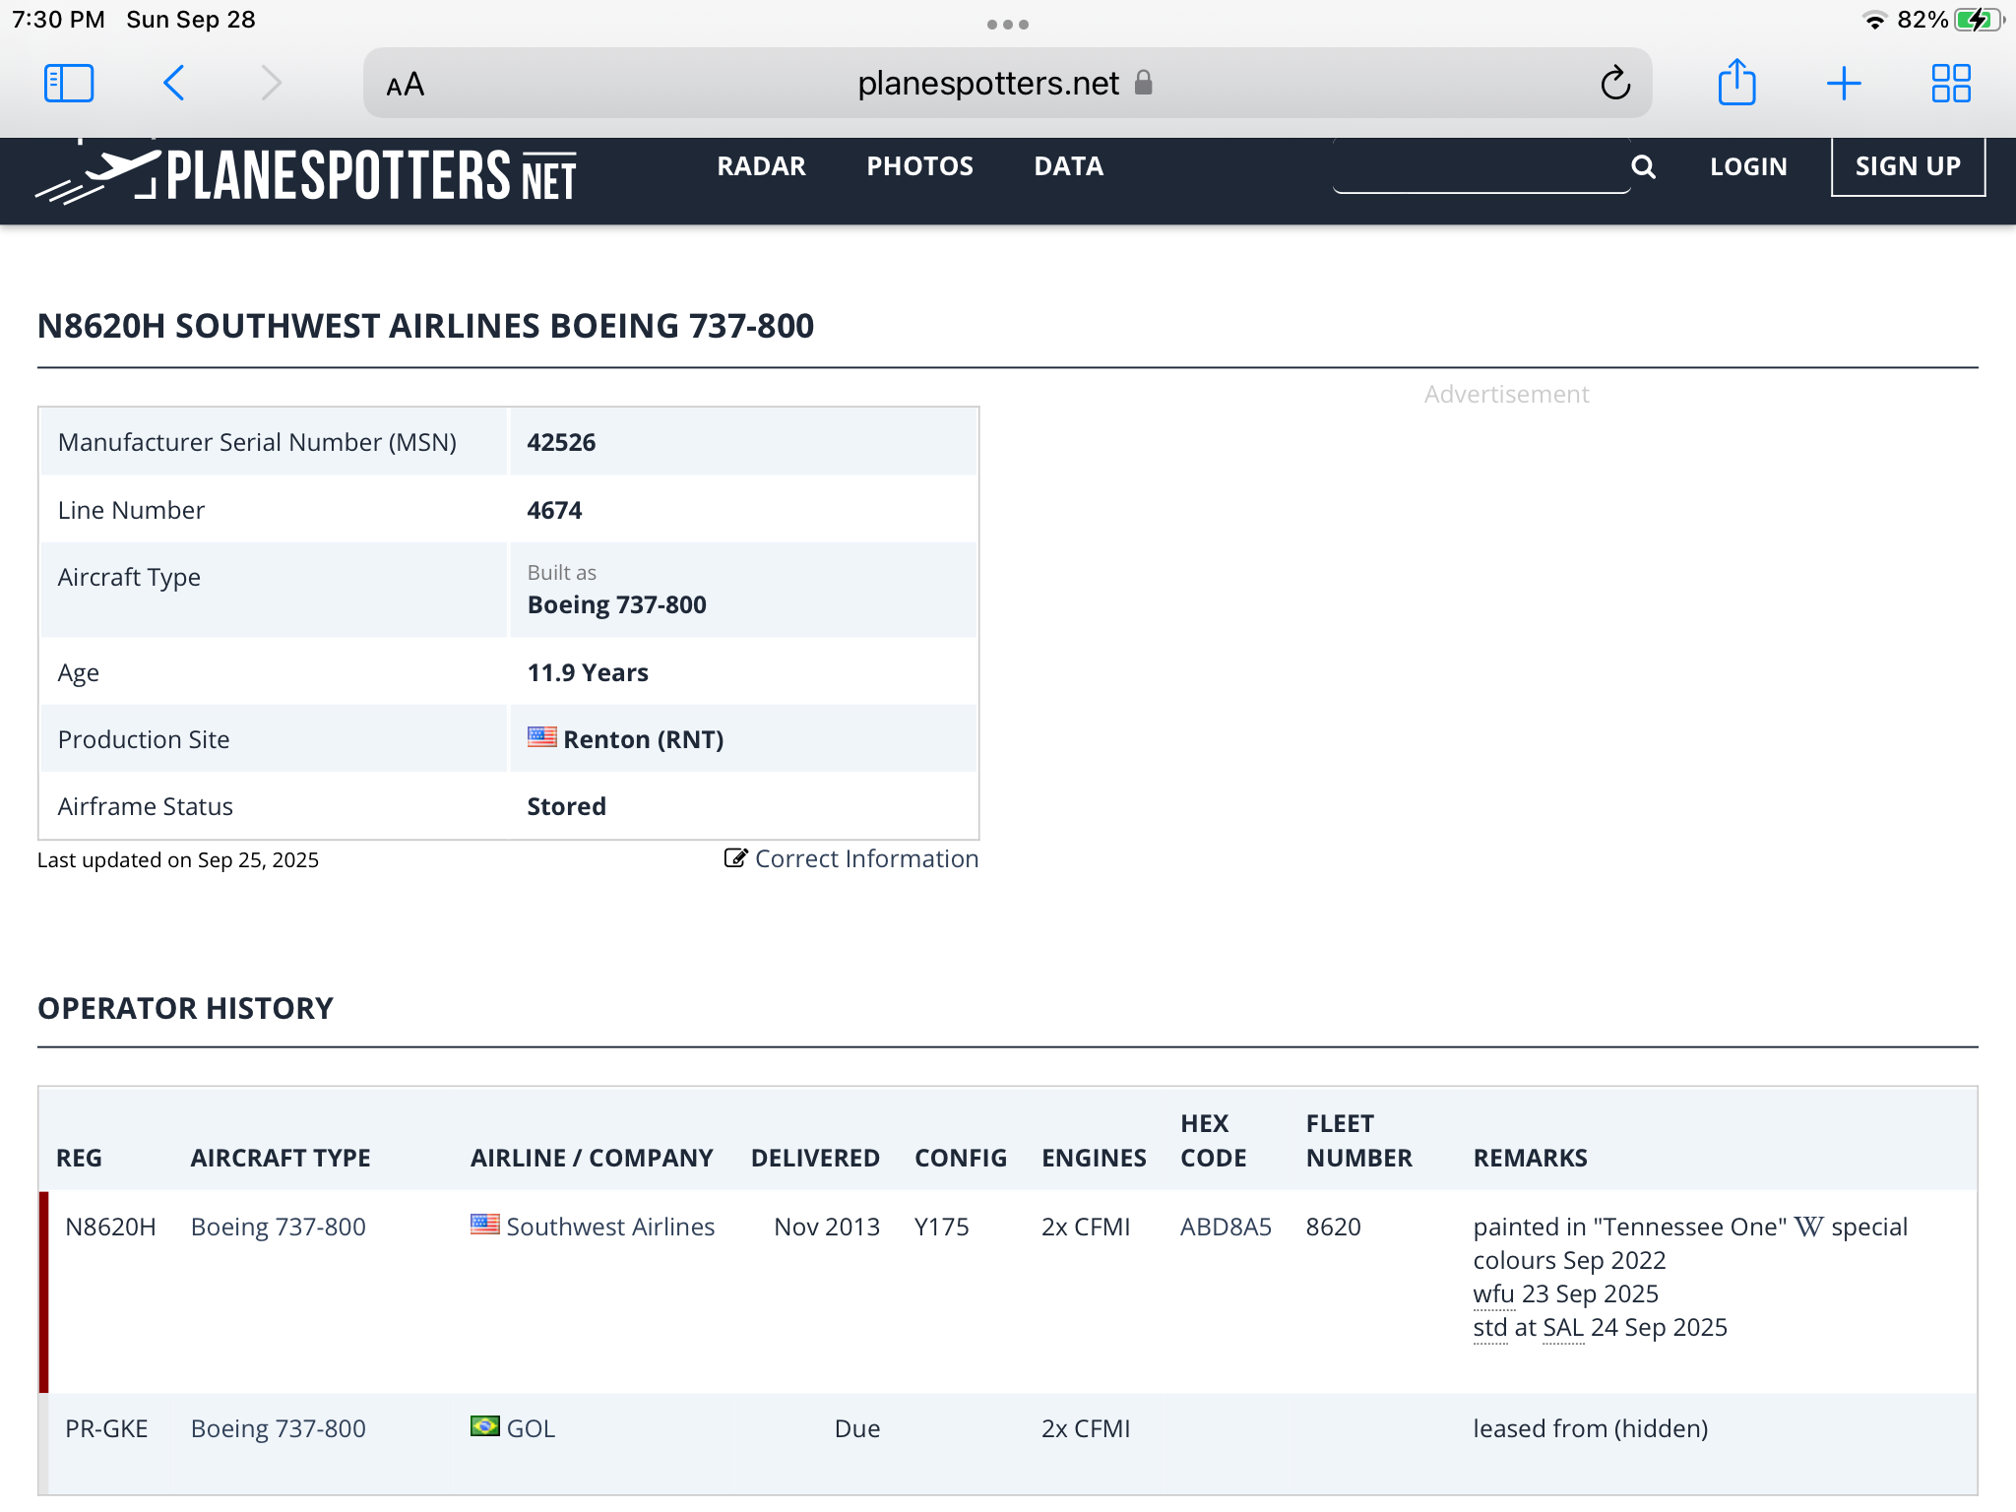The height and width of the screenshot is (1512, 2016).
Task: Open the PHOTOS menu
Action: (919, 166)
